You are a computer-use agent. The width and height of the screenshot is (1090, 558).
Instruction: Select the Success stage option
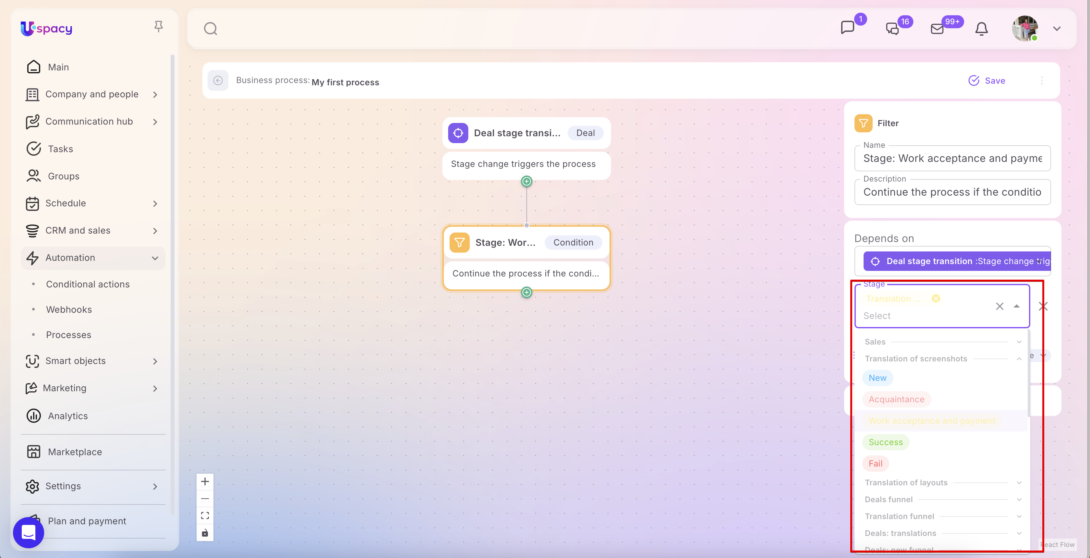click(x=886, y=442)
